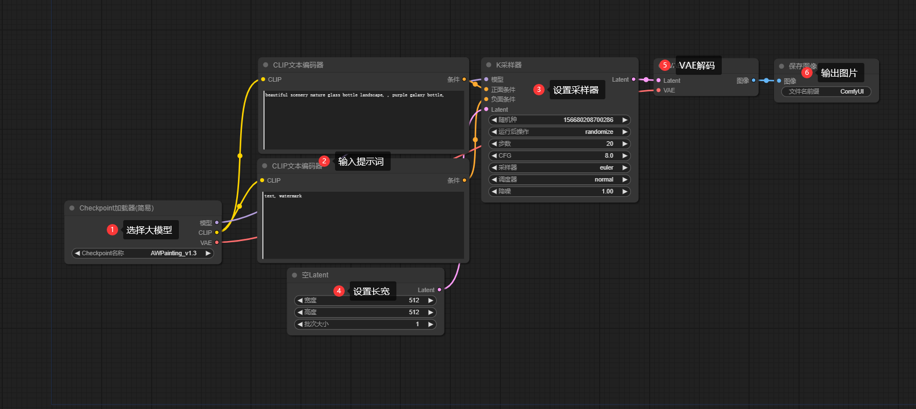Viewport: 916px width, 409px height.
Task: Click the 随机种 value 156680208700286
Action: pos(588,120)
